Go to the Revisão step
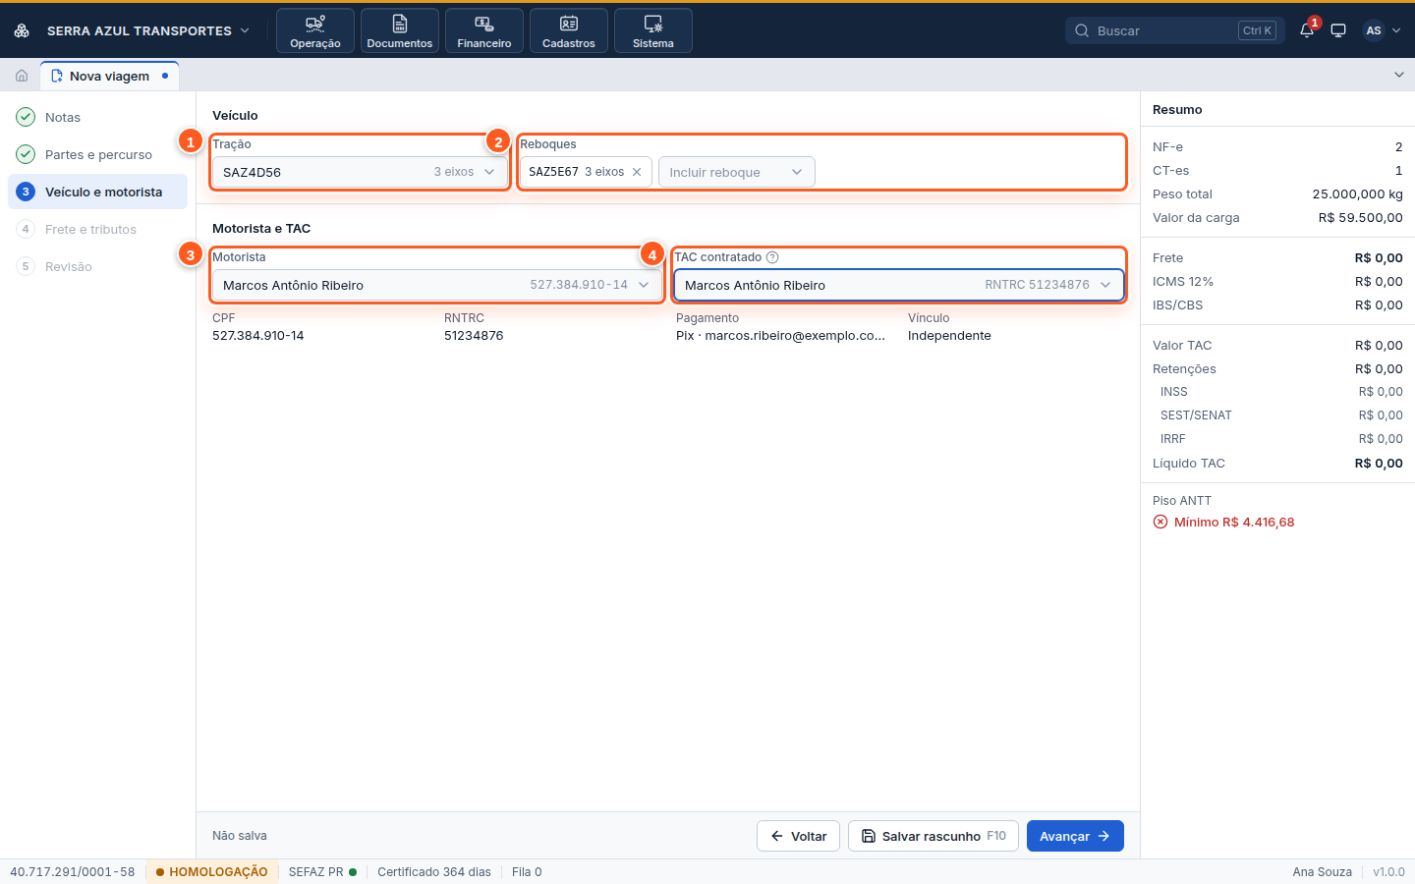Screen dimensions: 1415x884 pyautogui.click(x=97, y=266)
